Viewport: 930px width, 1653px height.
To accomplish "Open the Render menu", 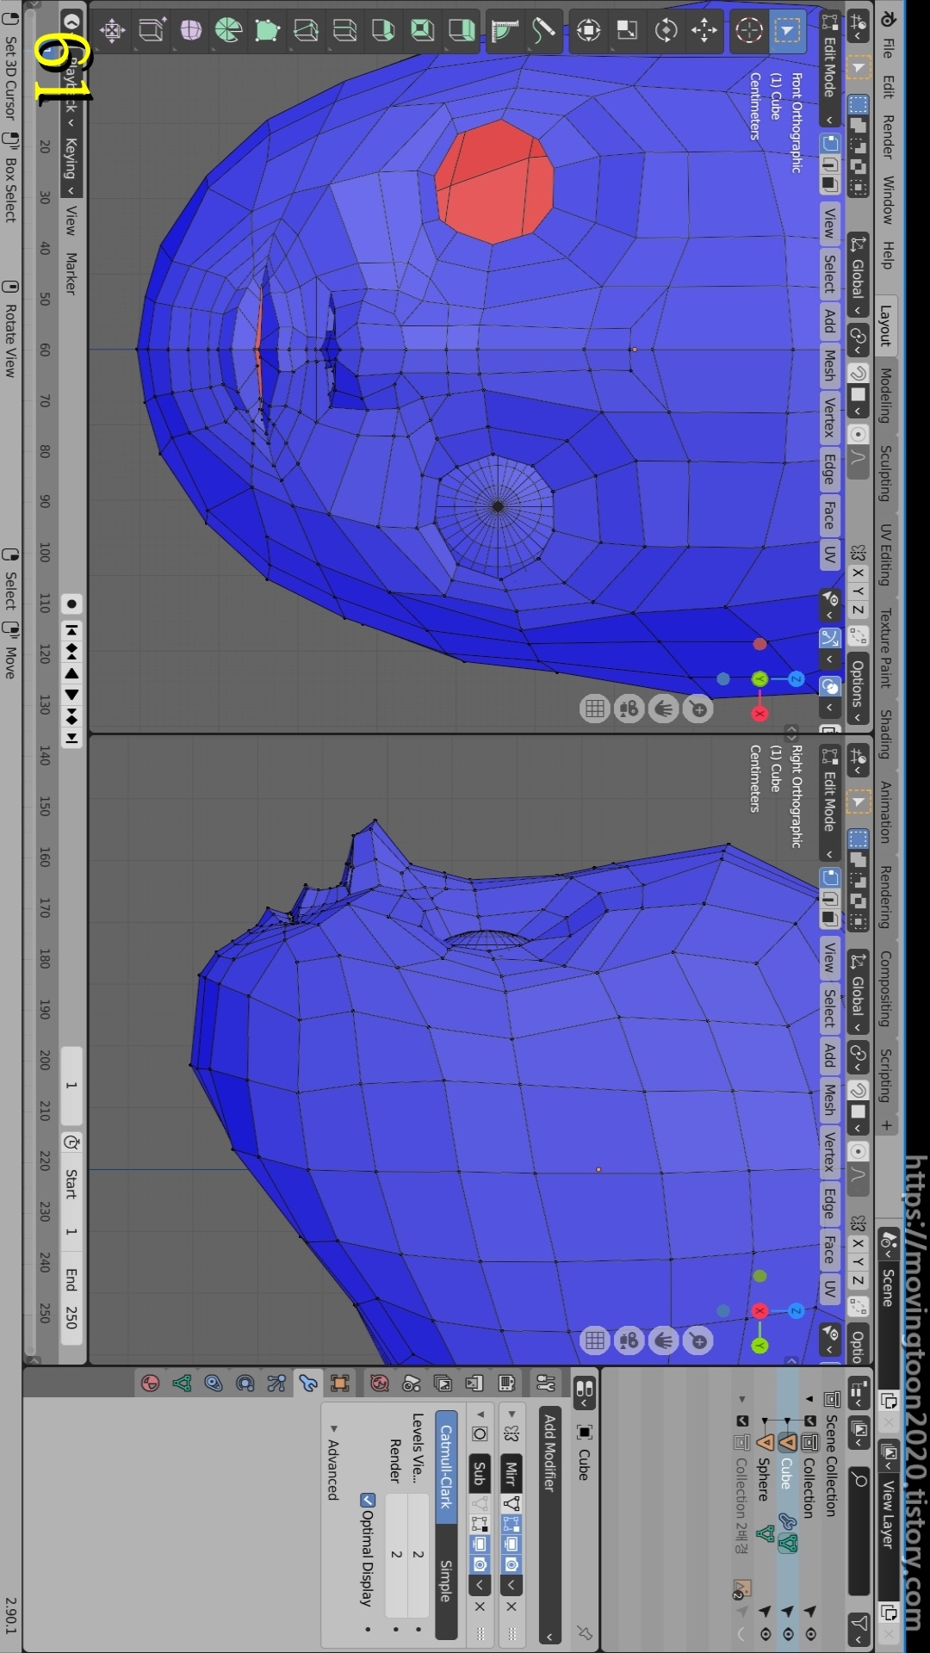I will pyautogui.click(x=888, y=137).
